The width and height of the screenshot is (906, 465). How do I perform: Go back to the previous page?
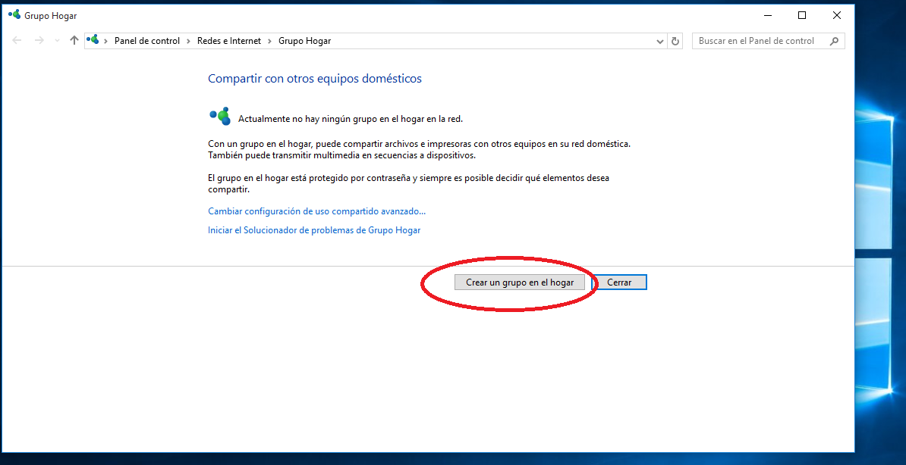pos(17,41)
